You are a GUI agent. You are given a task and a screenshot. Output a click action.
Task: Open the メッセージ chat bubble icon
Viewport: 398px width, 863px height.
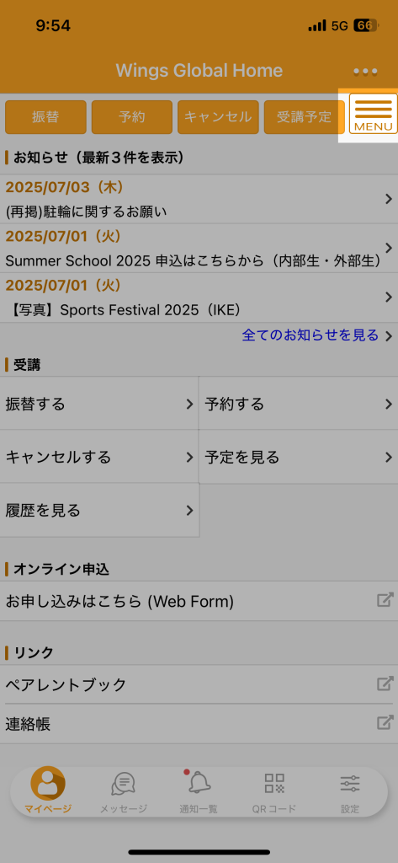click(123, 783)
